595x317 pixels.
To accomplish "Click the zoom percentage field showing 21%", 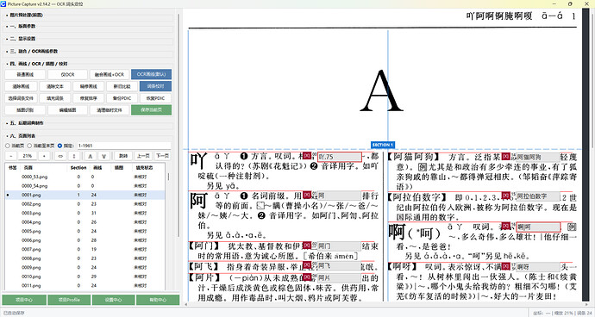I will pos(28,156).
